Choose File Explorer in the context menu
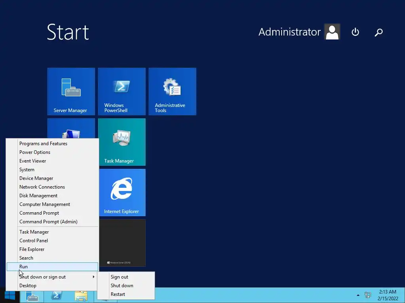The width and height of the screenshot is (405, 303). coord(52,249)
